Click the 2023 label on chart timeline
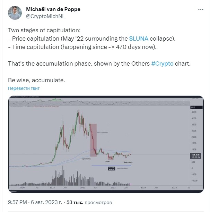This screenshot has height=212, width=210. click(113, 187)
